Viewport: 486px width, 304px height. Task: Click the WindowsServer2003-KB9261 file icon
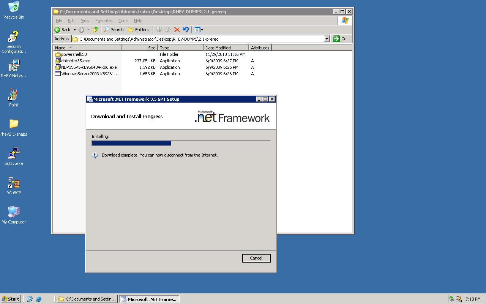[58, 74]
